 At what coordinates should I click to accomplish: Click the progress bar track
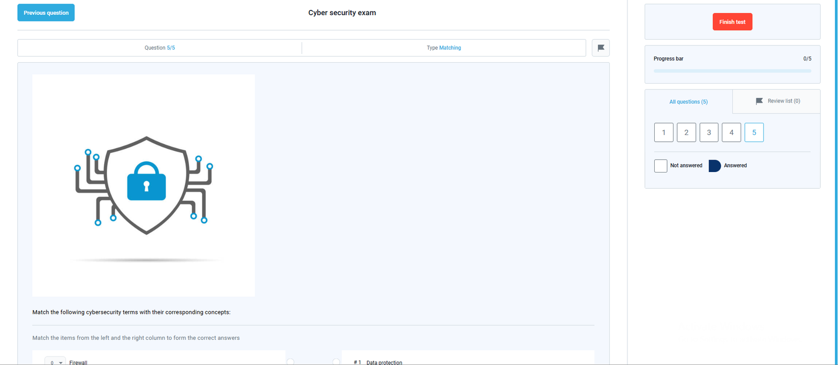tap(732, 71)
